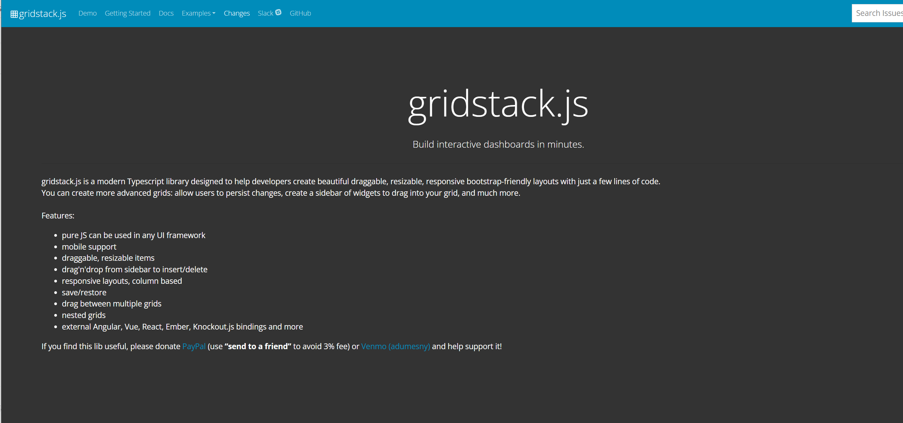Image resolution: width=903 pixels, height=423 pixels.
Task: Click the 'Features:' label text
Action: (58, 216)
